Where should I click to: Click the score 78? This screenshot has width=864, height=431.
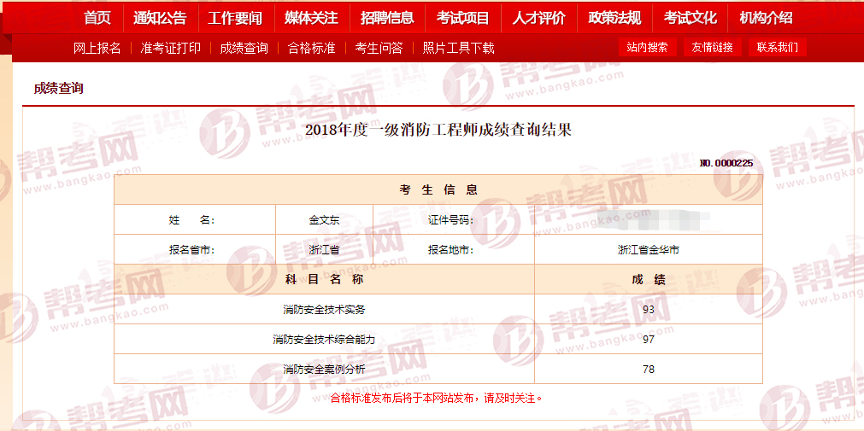click(649, 369)
